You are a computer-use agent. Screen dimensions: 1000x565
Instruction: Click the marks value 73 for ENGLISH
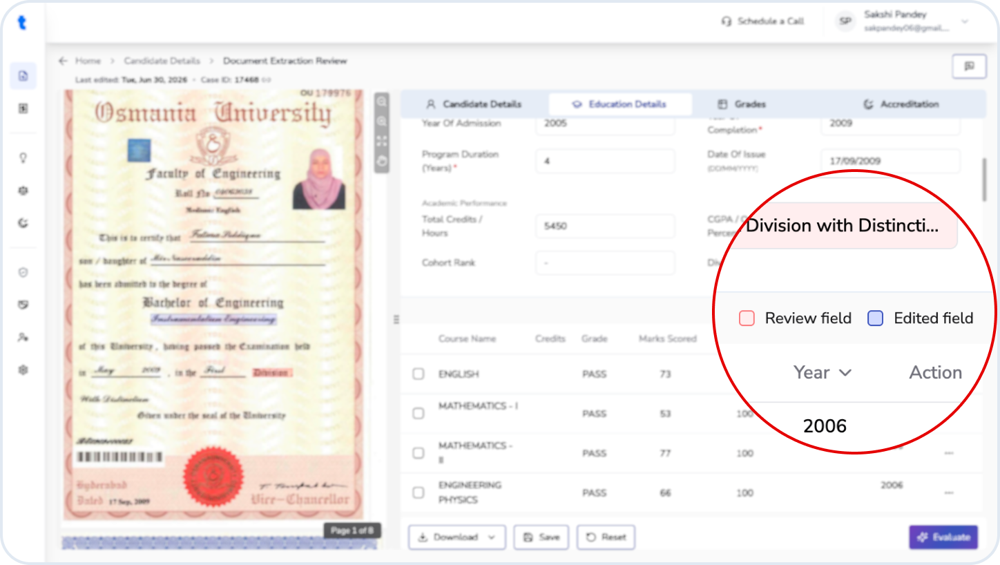point(666,374)
